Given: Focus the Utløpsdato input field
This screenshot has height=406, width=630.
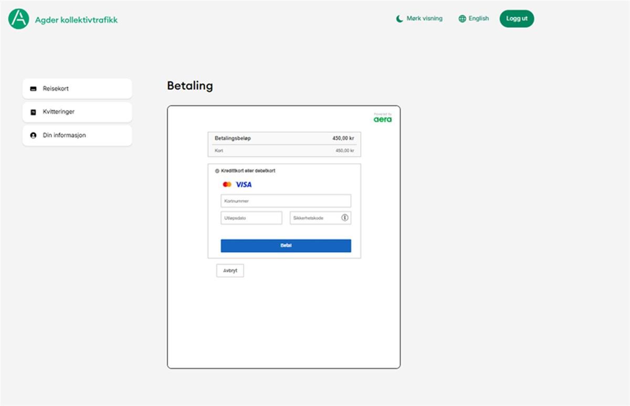Looking at the screenshot, I should click(x=251, y=218).
